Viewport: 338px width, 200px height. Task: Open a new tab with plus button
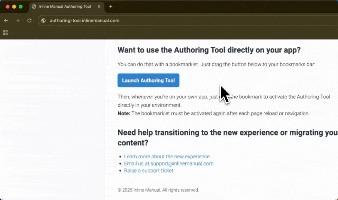coord(111,7)
